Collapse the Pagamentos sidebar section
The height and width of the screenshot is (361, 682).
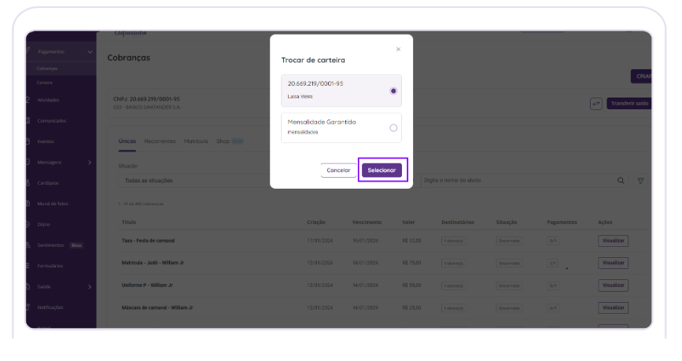coord(90,52)
